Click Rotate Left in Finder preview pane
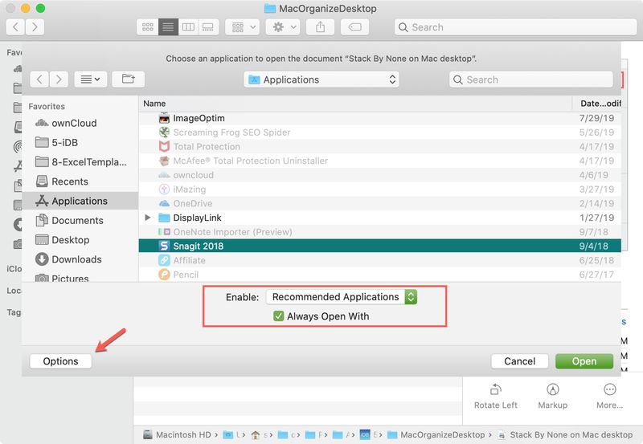 pyautogui.click(x=496, y=396)
